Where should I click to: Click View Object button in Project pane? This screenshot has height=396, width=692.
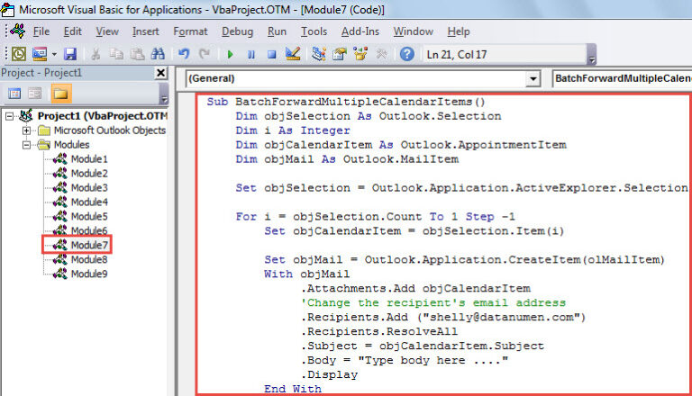(x=35, y=93)
